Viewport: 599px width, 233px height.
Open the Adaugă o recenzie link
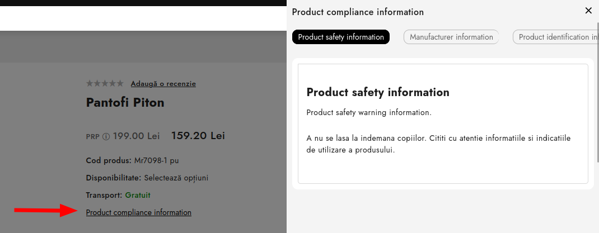(163, 84)
